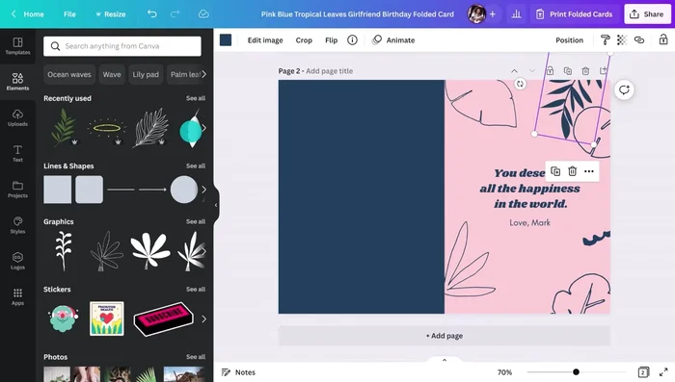Click Edit image in the toolbar
675x382 pixels.
(265, 40)
